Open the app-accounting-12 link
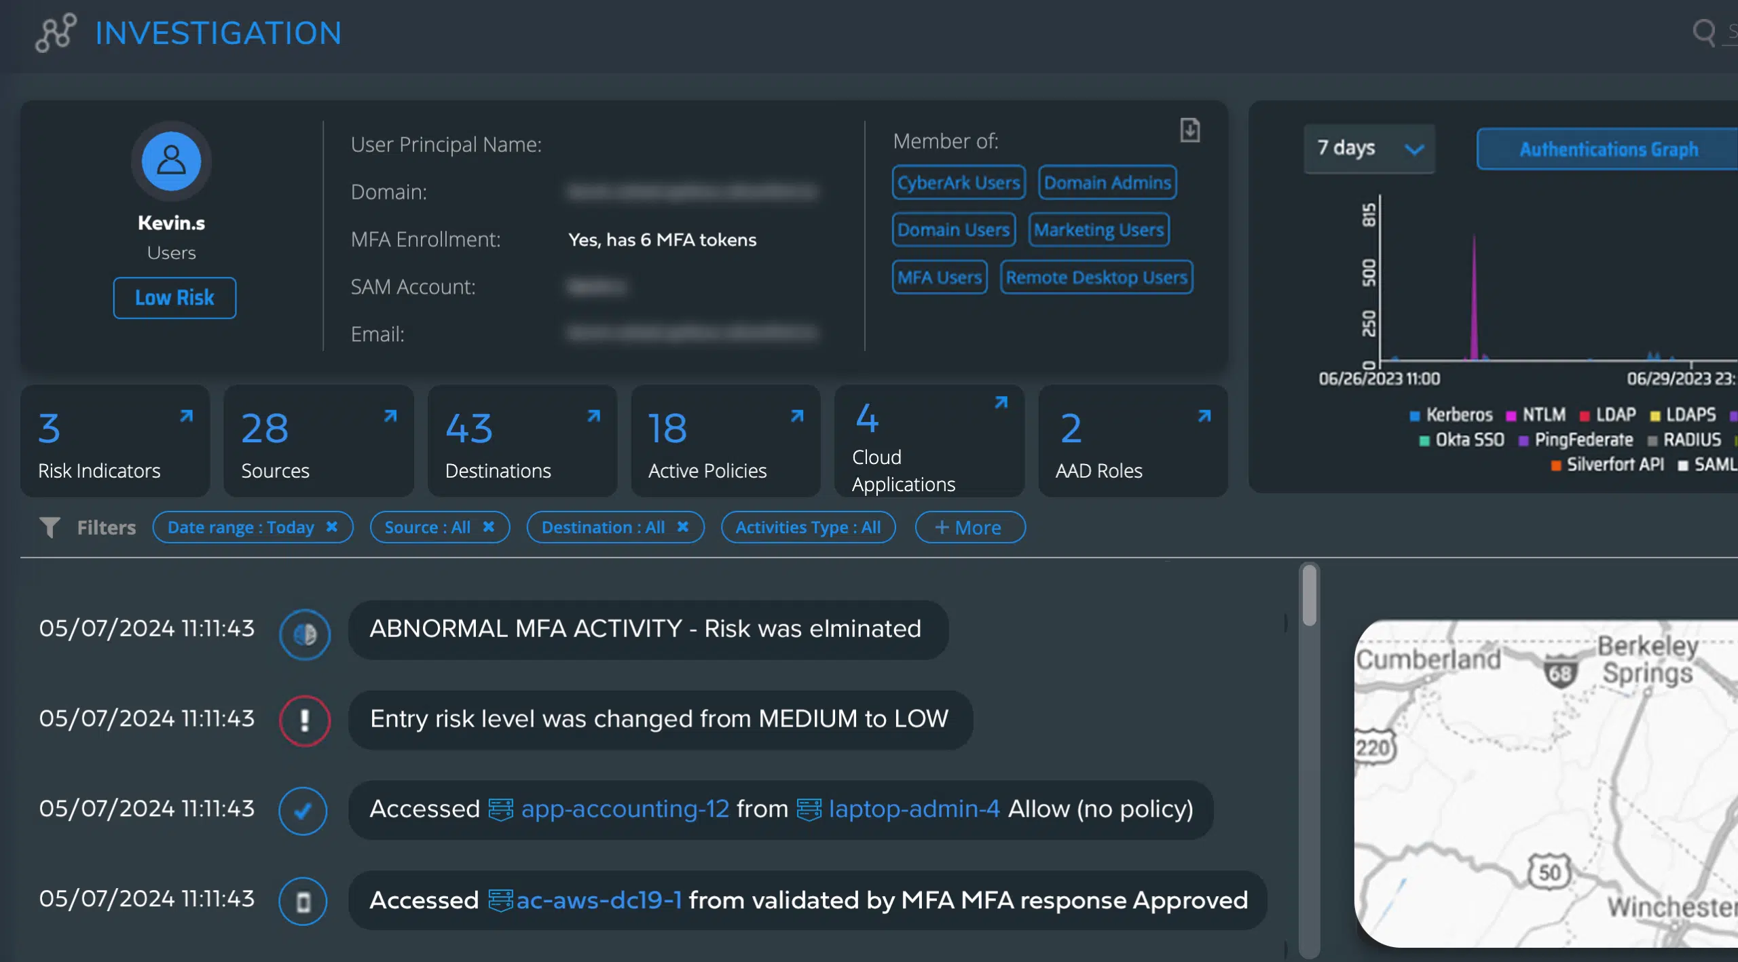The height and width of the screenshot is (962, 1738). pos(625,809)
